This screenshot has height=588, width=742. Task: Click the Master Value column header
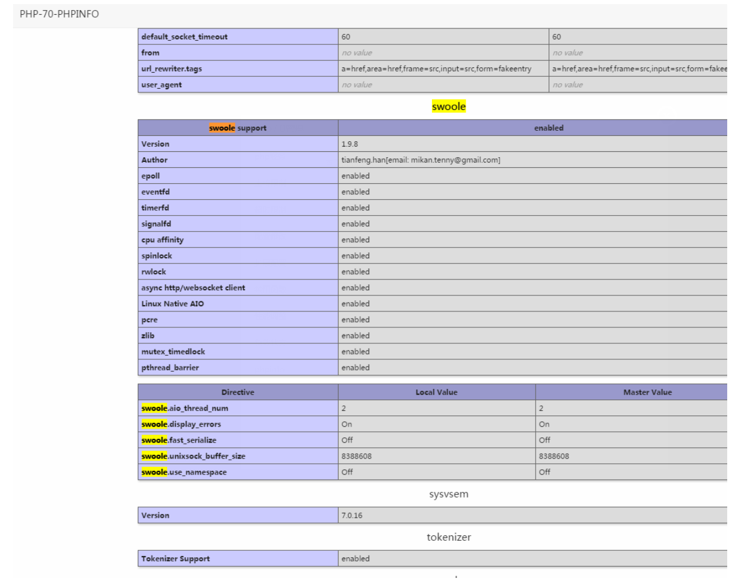coord(647,392)
